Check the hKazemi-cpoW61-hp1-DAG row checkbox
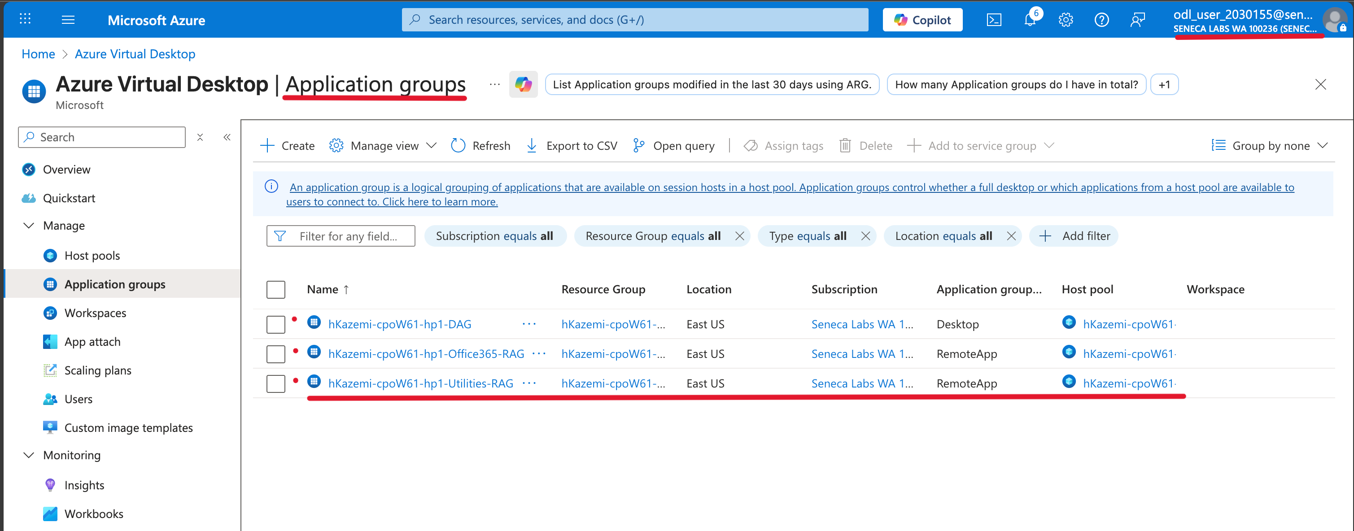Screen dimensions: 1354x531 coord(275,324)
